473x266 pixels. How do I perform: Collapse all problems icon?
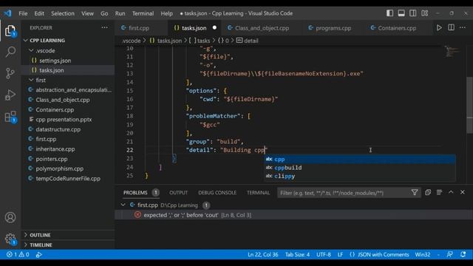point(428,192)
